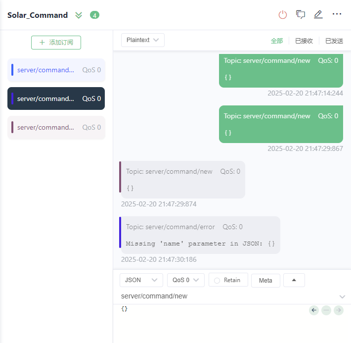Click the clear message minus icon
The height and width of the screenshot is (343, 351).
326,310
